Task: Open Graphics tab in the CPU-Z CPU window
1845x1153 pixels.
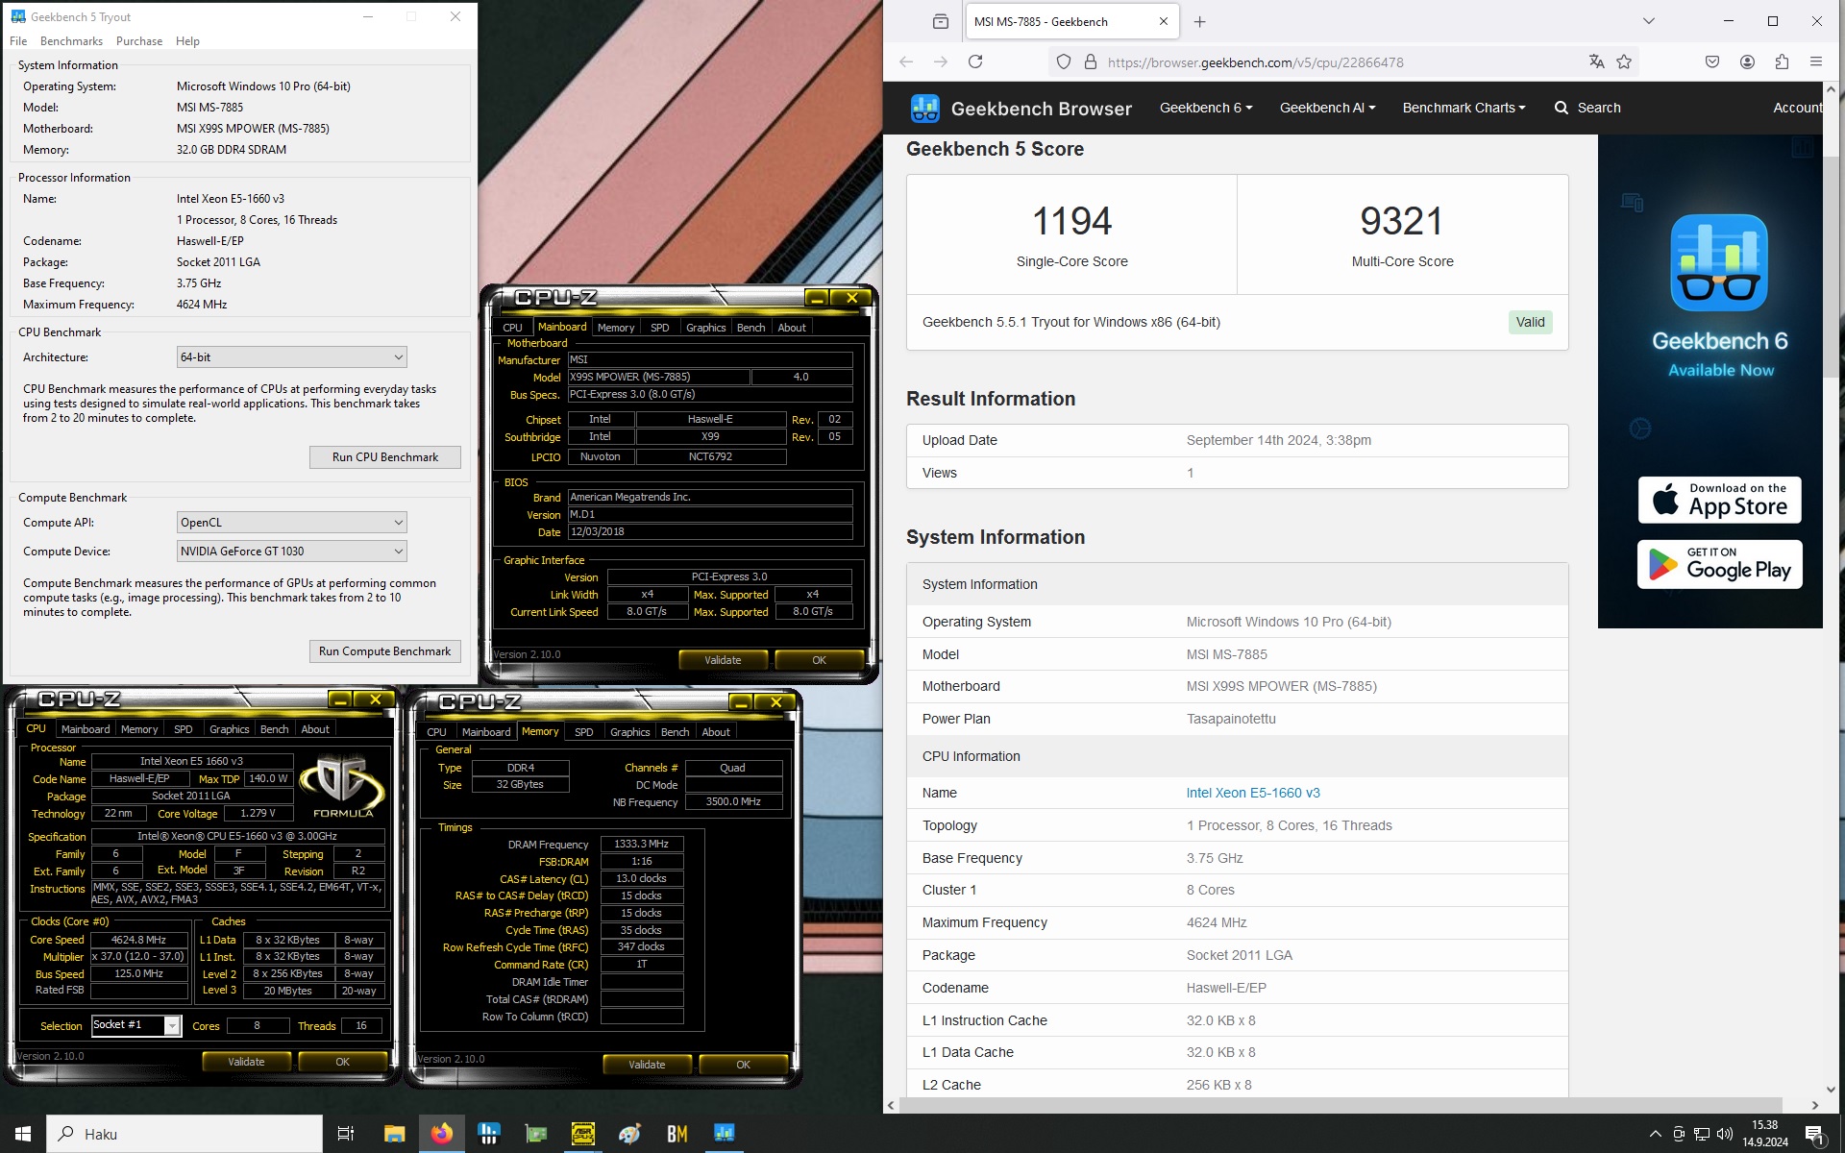Action: 229,729
